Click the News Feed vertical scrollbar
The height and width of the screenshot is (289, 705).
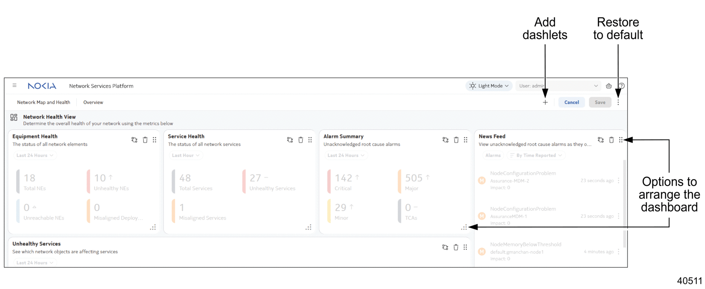click(x=624, y=198)
